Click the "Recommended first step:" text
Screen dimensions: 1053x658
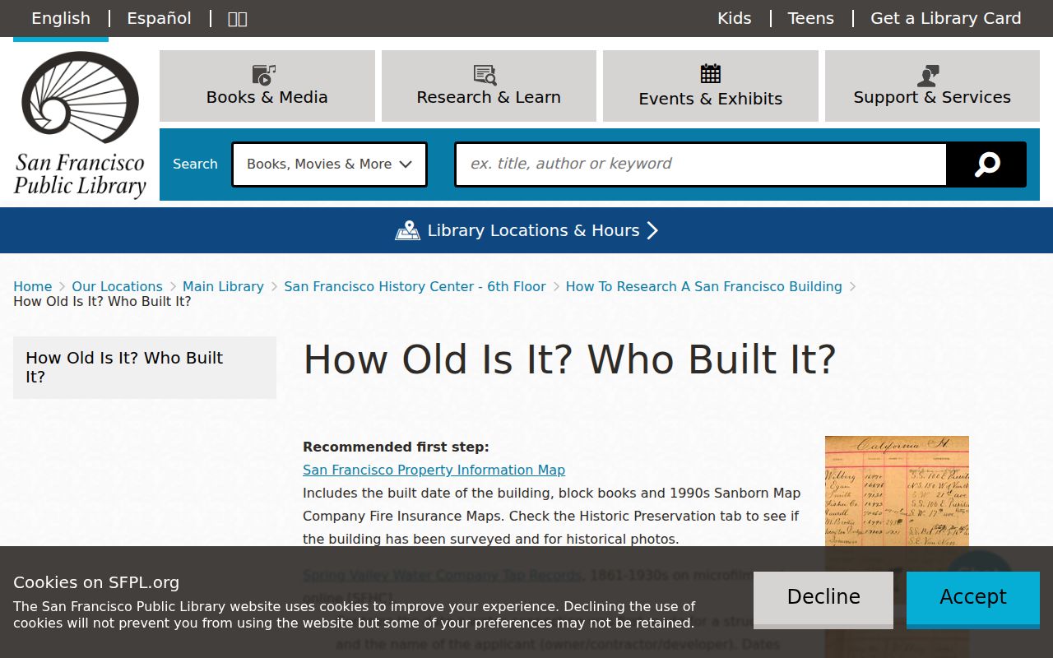pyautogui.click(x=396, y=447)
